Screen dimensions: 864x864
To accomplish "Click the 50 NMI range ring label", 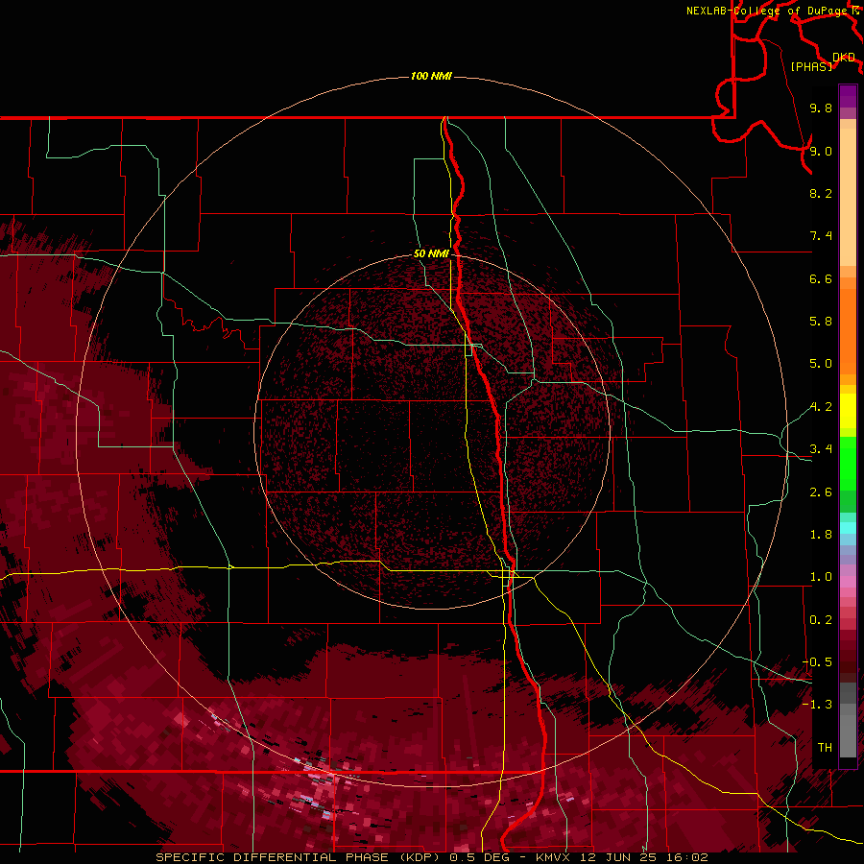I will pos(431,253).
